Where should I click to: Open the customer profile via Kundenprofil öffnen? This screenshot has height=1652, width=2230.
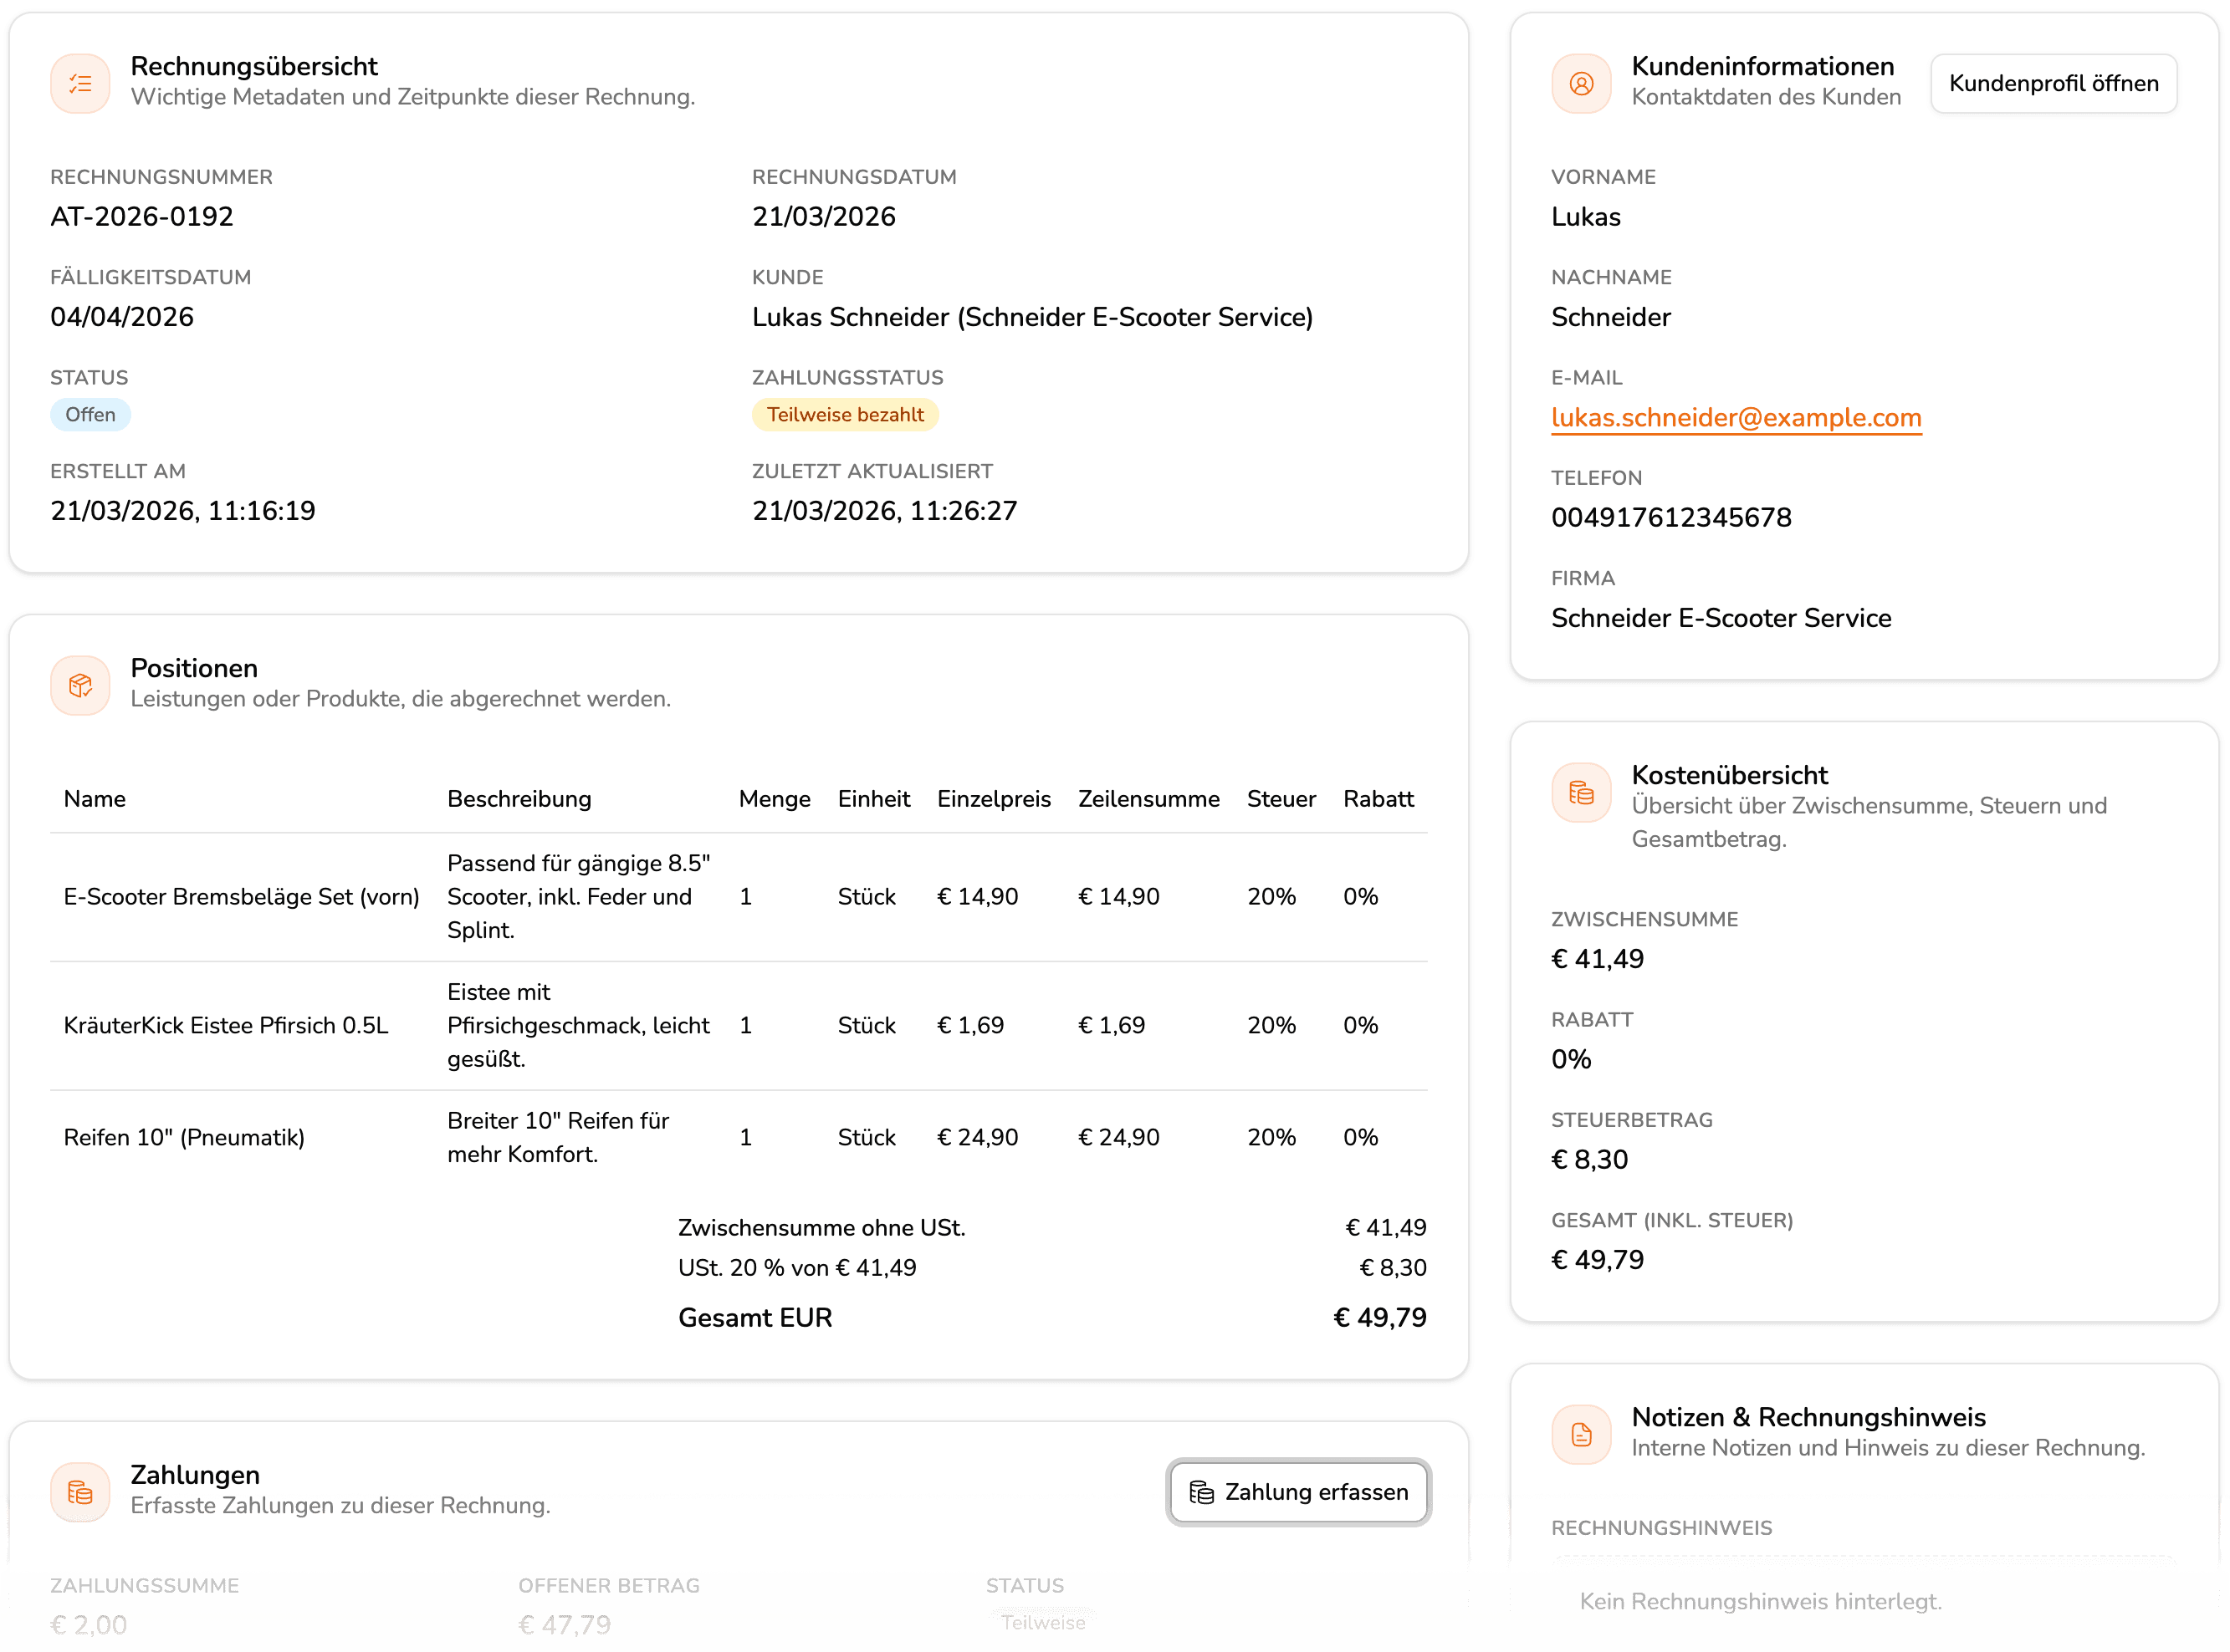(x=2053, y=83)
